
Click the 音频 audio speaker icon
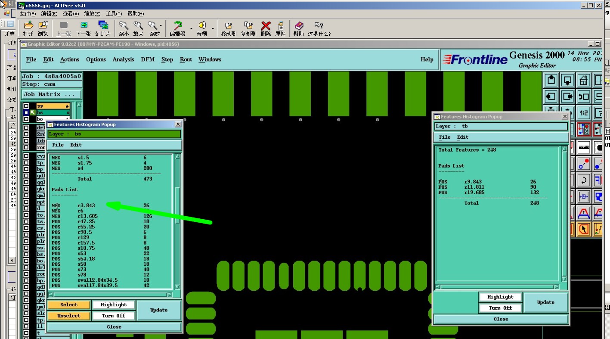[x=202, y=28]
